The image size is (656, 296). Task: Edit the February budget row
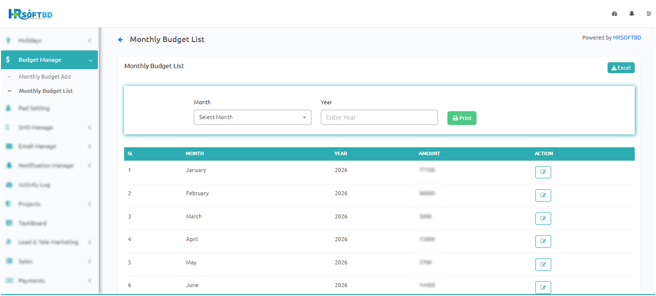coord(543,195)
